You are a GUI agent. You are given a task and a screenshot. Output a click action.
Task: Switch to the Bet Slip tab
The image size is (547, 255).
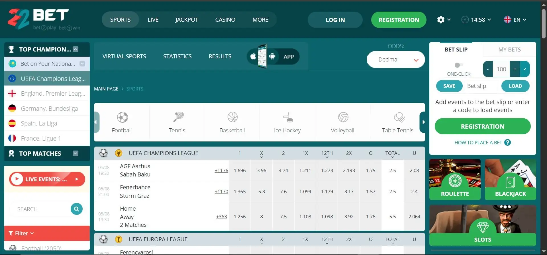point(456,50)
